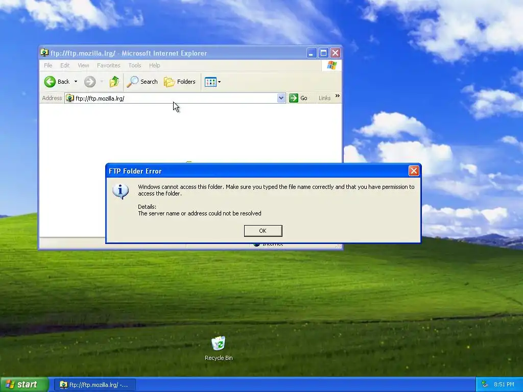
Task: Click the green Go button
Action: (298, 98)
